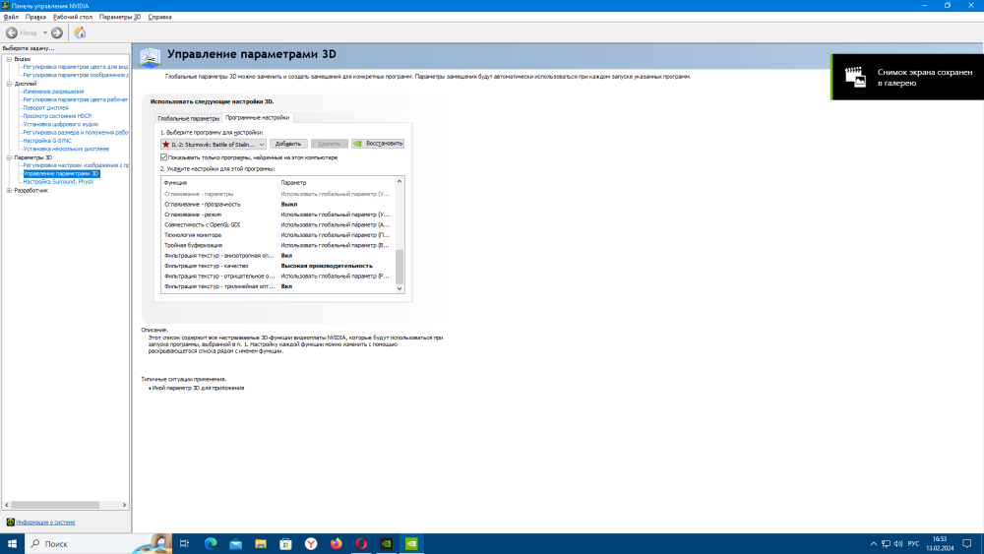The width and height of the screenshot is (984, 554).
Task: Open the Рабочий стол menu
Action: (x=73, y=17)
